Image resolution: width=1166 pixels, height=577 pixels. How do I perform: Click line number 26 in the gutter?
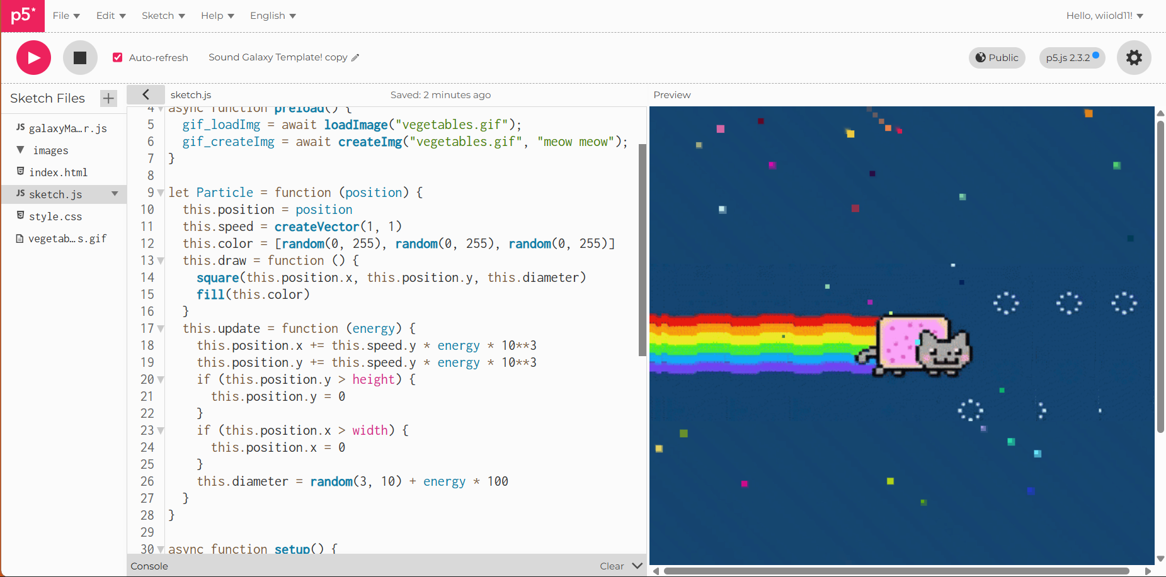click(147, 481)
